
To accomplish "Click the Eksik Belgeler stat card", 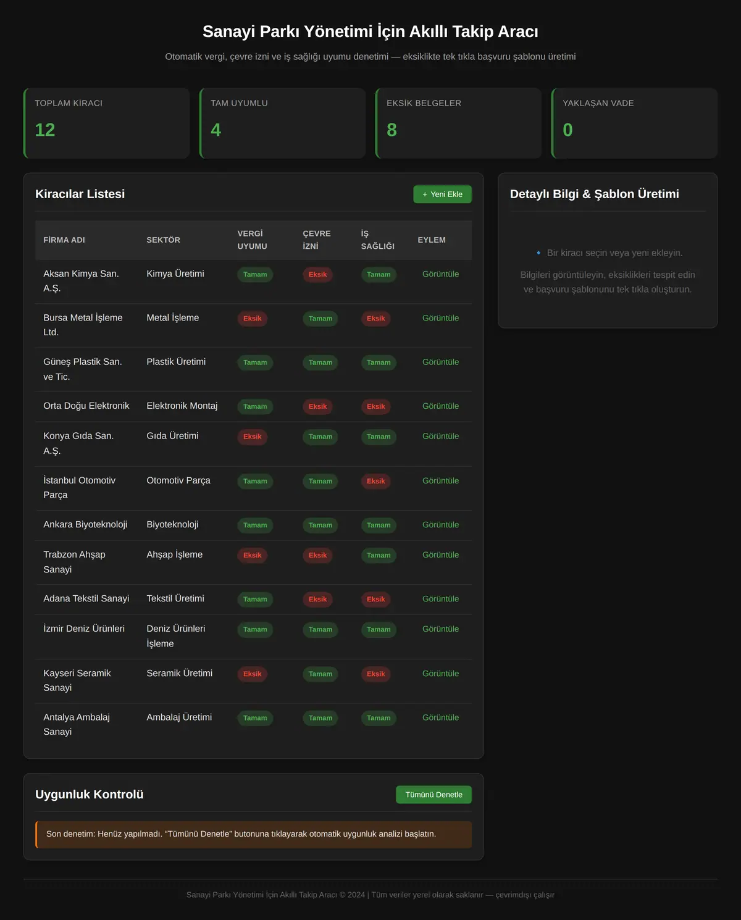I will point(458,123).
